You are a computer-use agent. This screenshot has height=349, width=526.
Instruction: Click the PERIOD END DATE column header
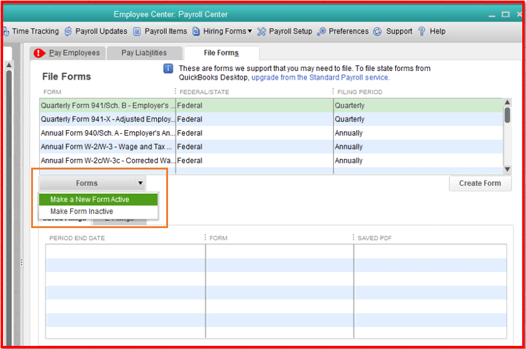pyautogui.click(x=77, y=238)
